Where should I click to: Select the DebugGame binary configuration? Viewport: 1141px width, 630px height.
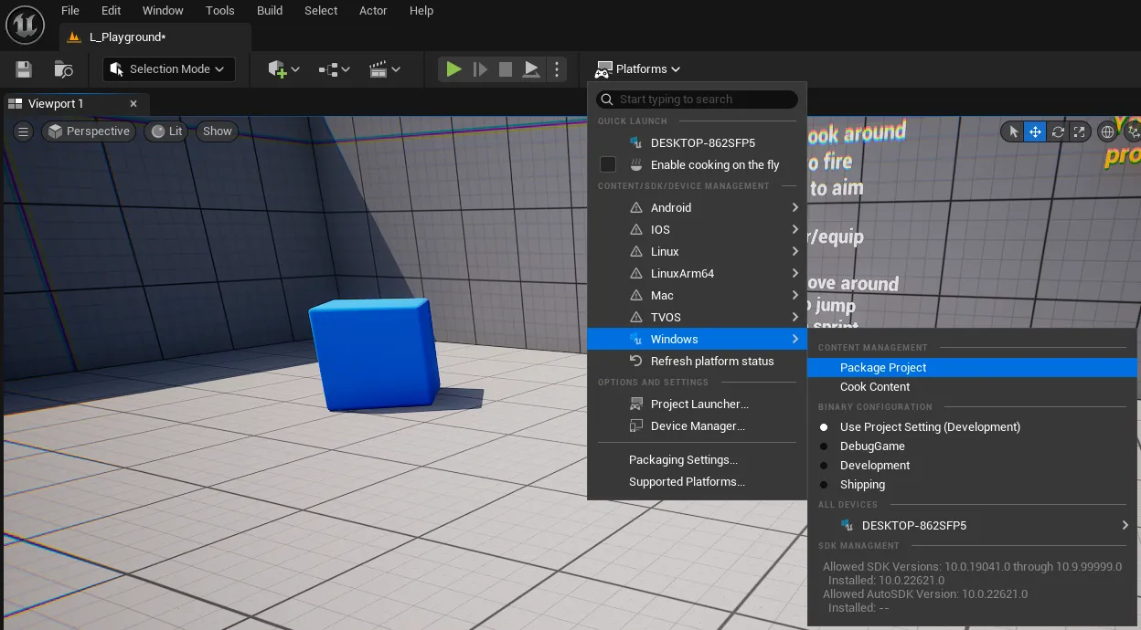click(872, 446)
